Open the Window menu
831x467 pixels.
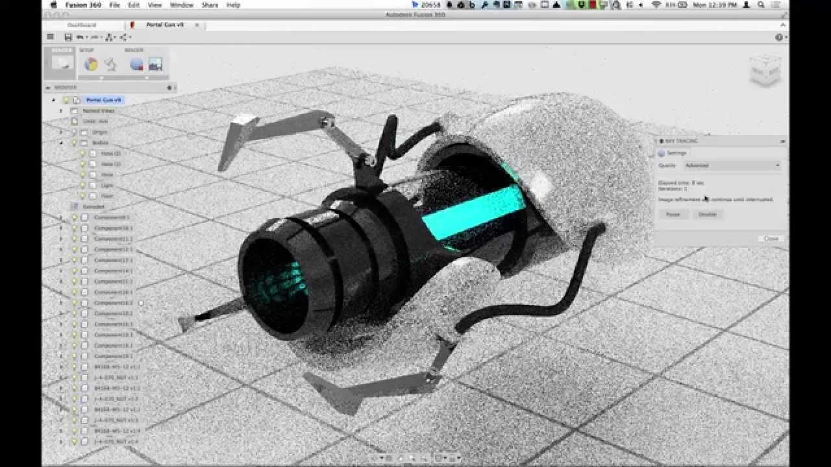click(182, 5)
